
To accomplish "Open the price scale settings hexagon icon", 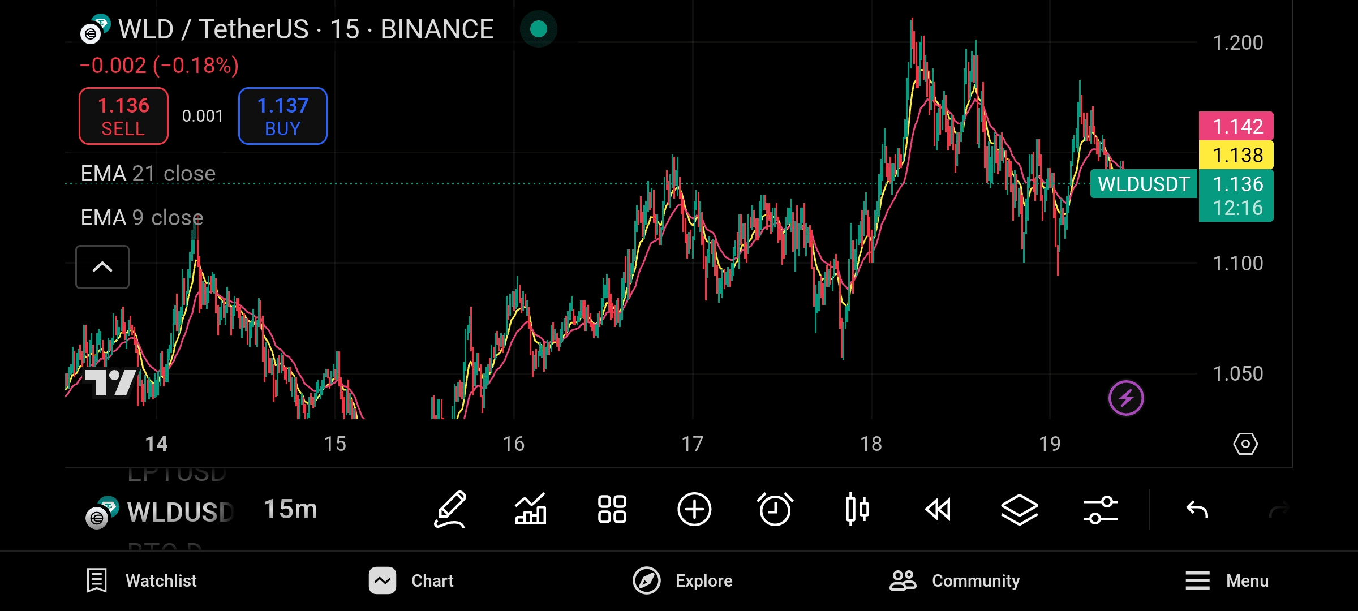I will tap(1245, 444).
